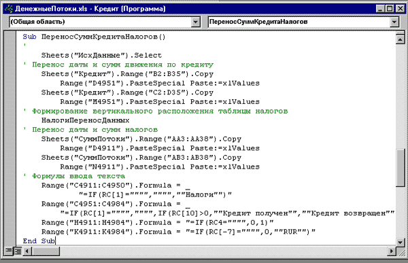The height and width of the screenshot is (263, 408).
Task: Switch to Full Module View button
Action: [18, 251]
